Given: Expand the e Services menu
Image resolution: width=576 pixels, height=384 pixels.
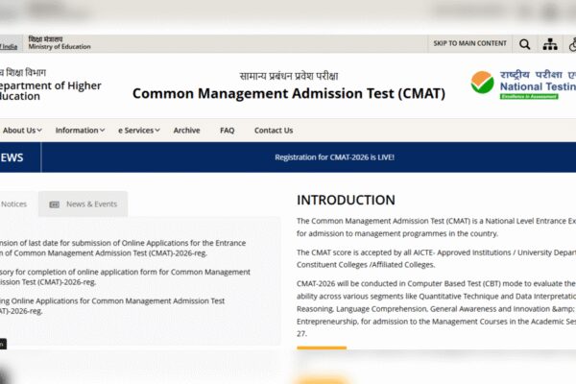Looking at the screenshot, I should coord(139,131).
